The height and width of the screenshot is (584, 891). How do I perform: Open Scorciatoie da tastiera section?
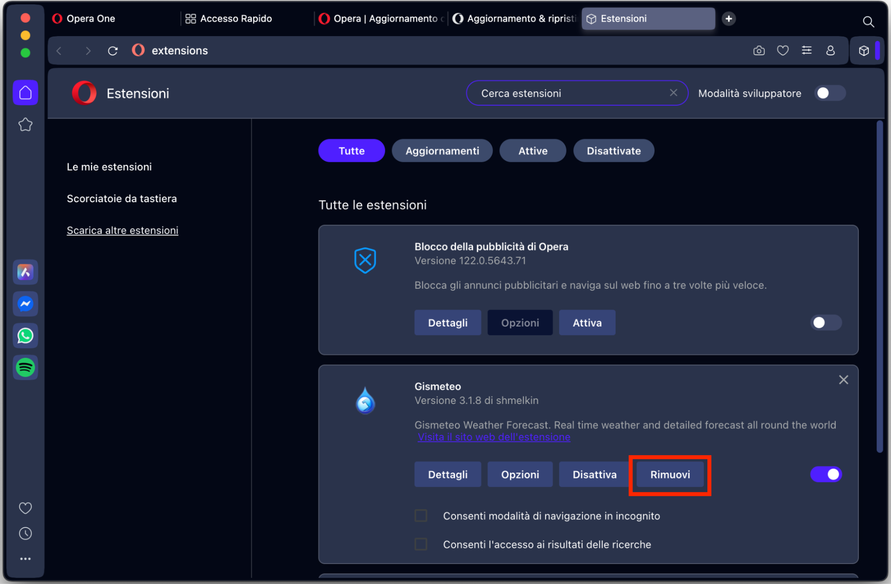[122, 198]
